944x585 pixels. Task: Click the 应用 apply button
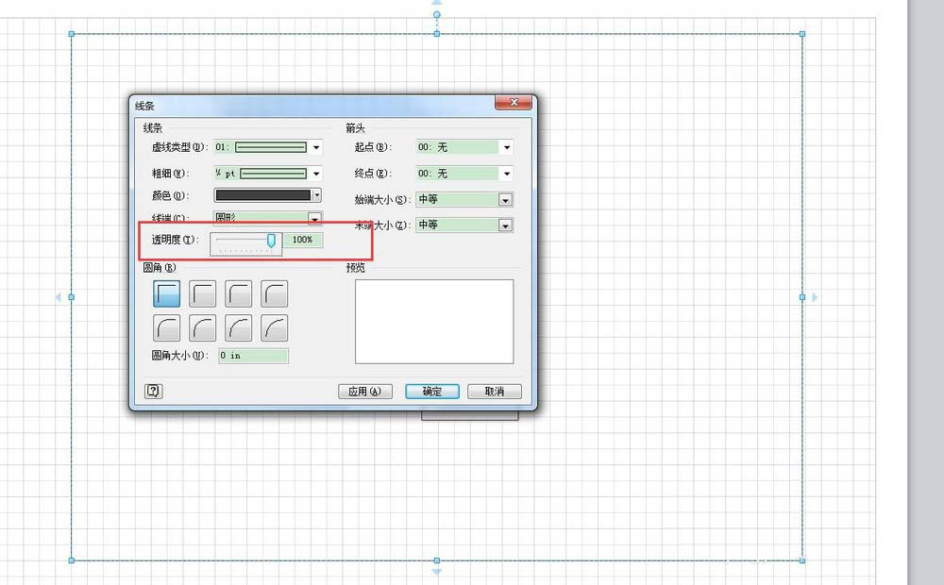click(365, 391)
